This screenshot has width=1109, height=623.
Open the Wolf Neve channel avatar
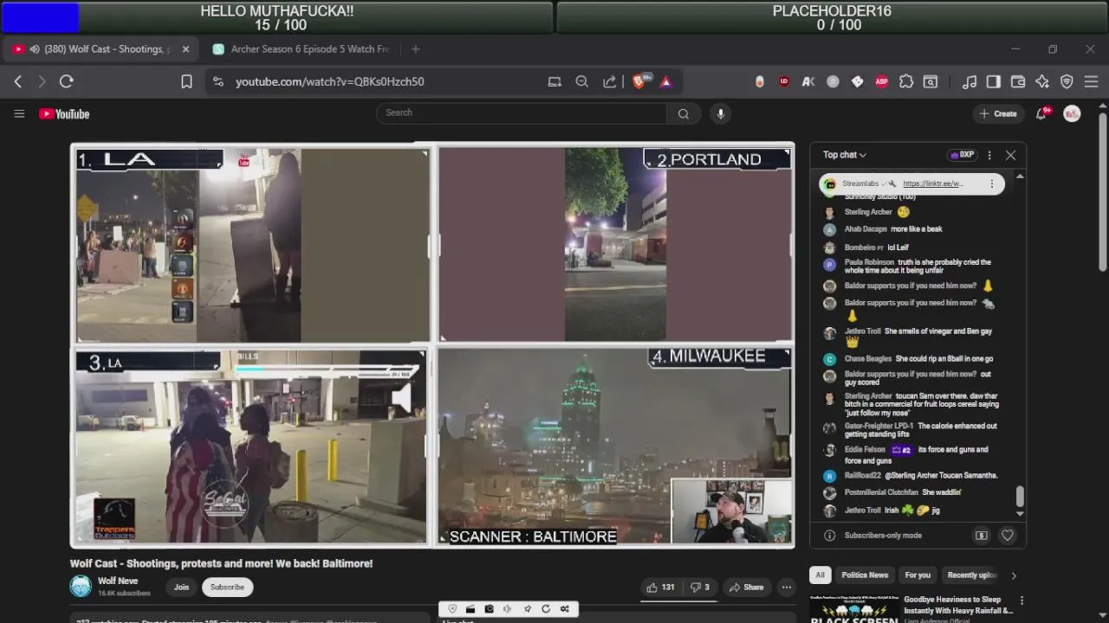click(x=81, y=587)
